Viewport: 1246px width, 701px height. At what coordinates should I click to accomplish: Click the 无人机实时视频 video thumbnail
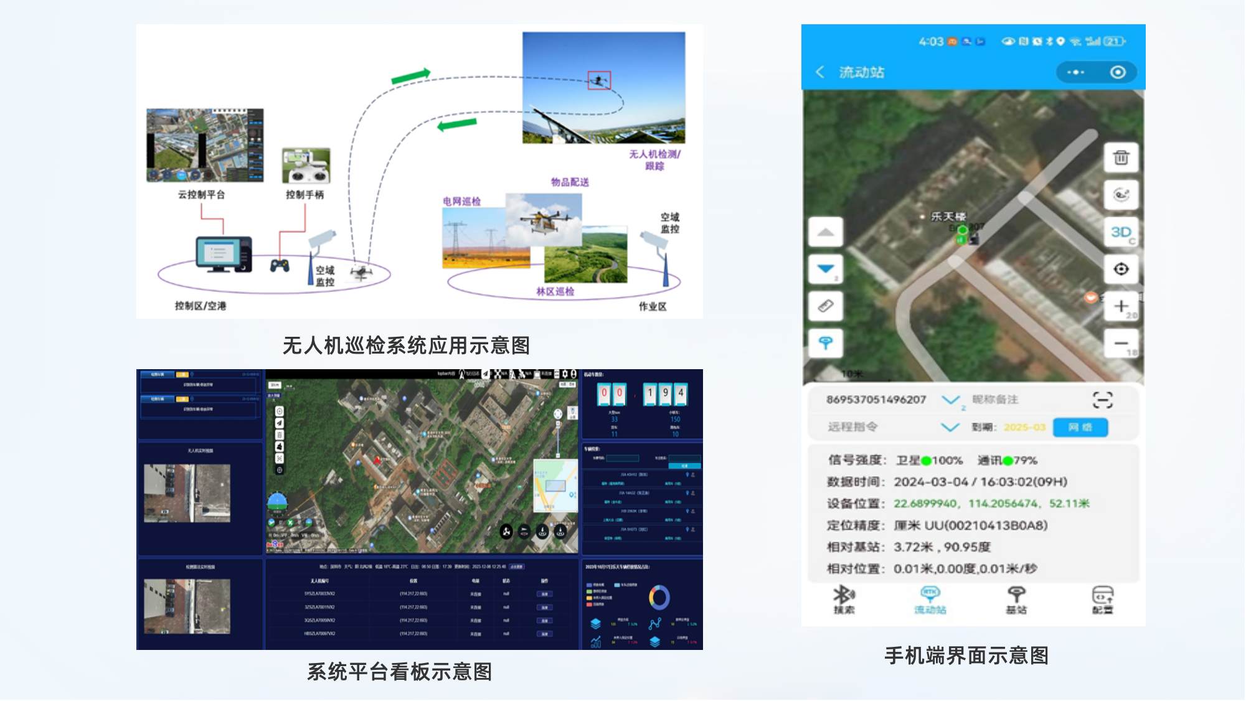pyautogui.click(x=187, y=493)
